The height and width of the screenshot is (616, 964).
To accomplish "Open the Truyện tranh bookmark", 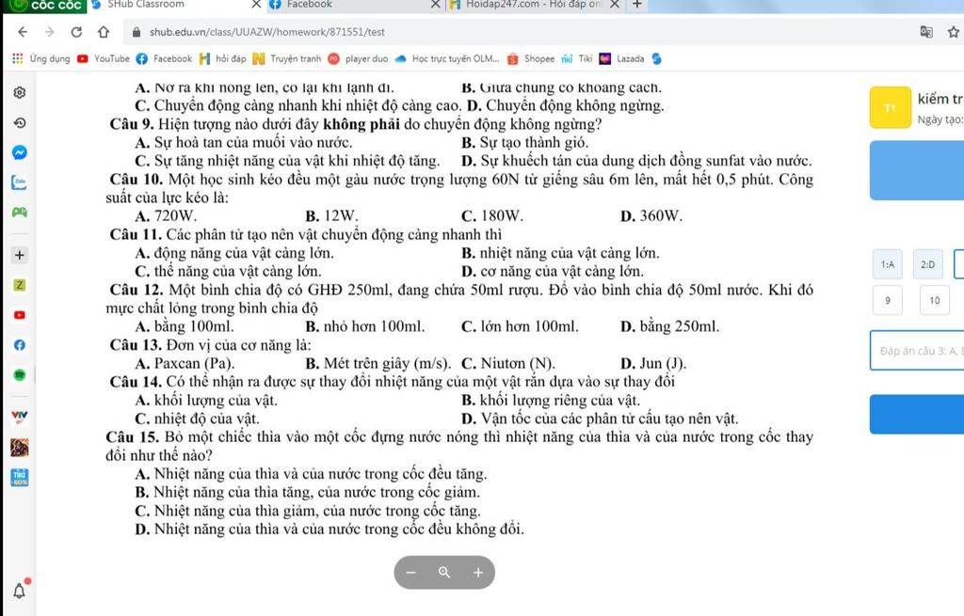I will [287, 59].
